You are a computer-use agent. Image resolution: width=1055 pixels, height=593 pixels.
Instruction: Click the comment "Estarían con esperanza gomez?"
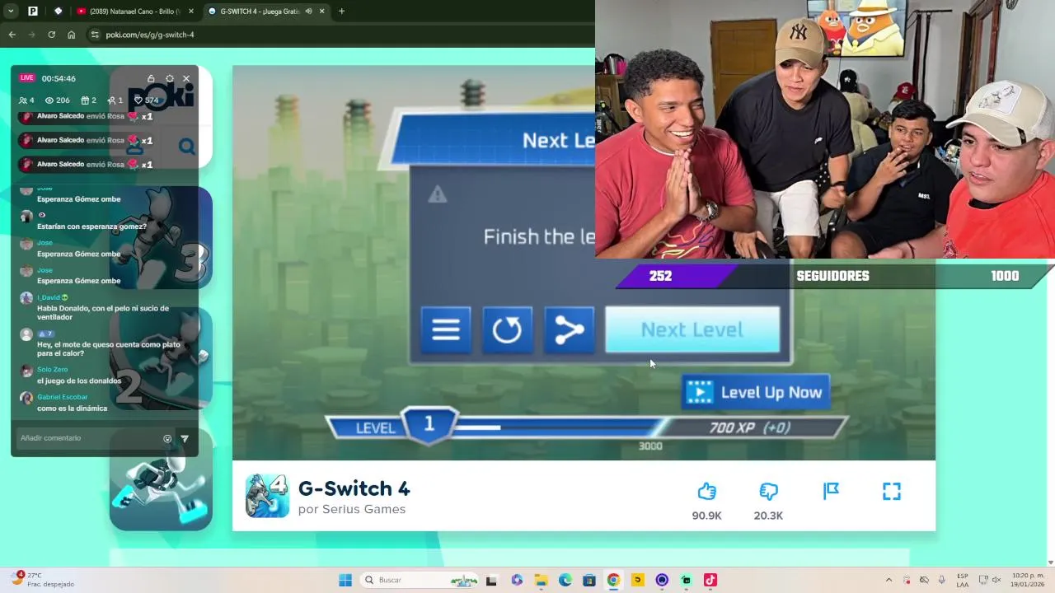tap(91, 226)
